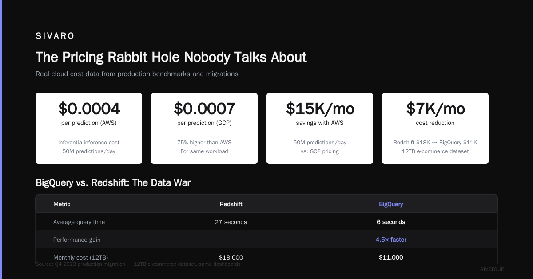This screenshot has width=533, height=279.
Task: Open the $15K/mo savings with AWS card
Action: 320,128
